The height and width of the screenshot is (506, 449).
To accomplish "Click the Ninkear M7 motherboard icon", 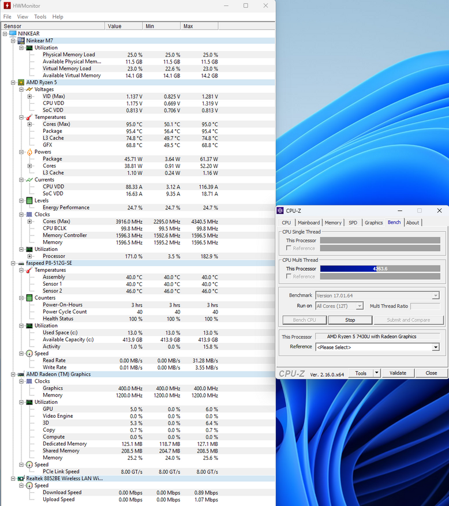I will (21, 40).
